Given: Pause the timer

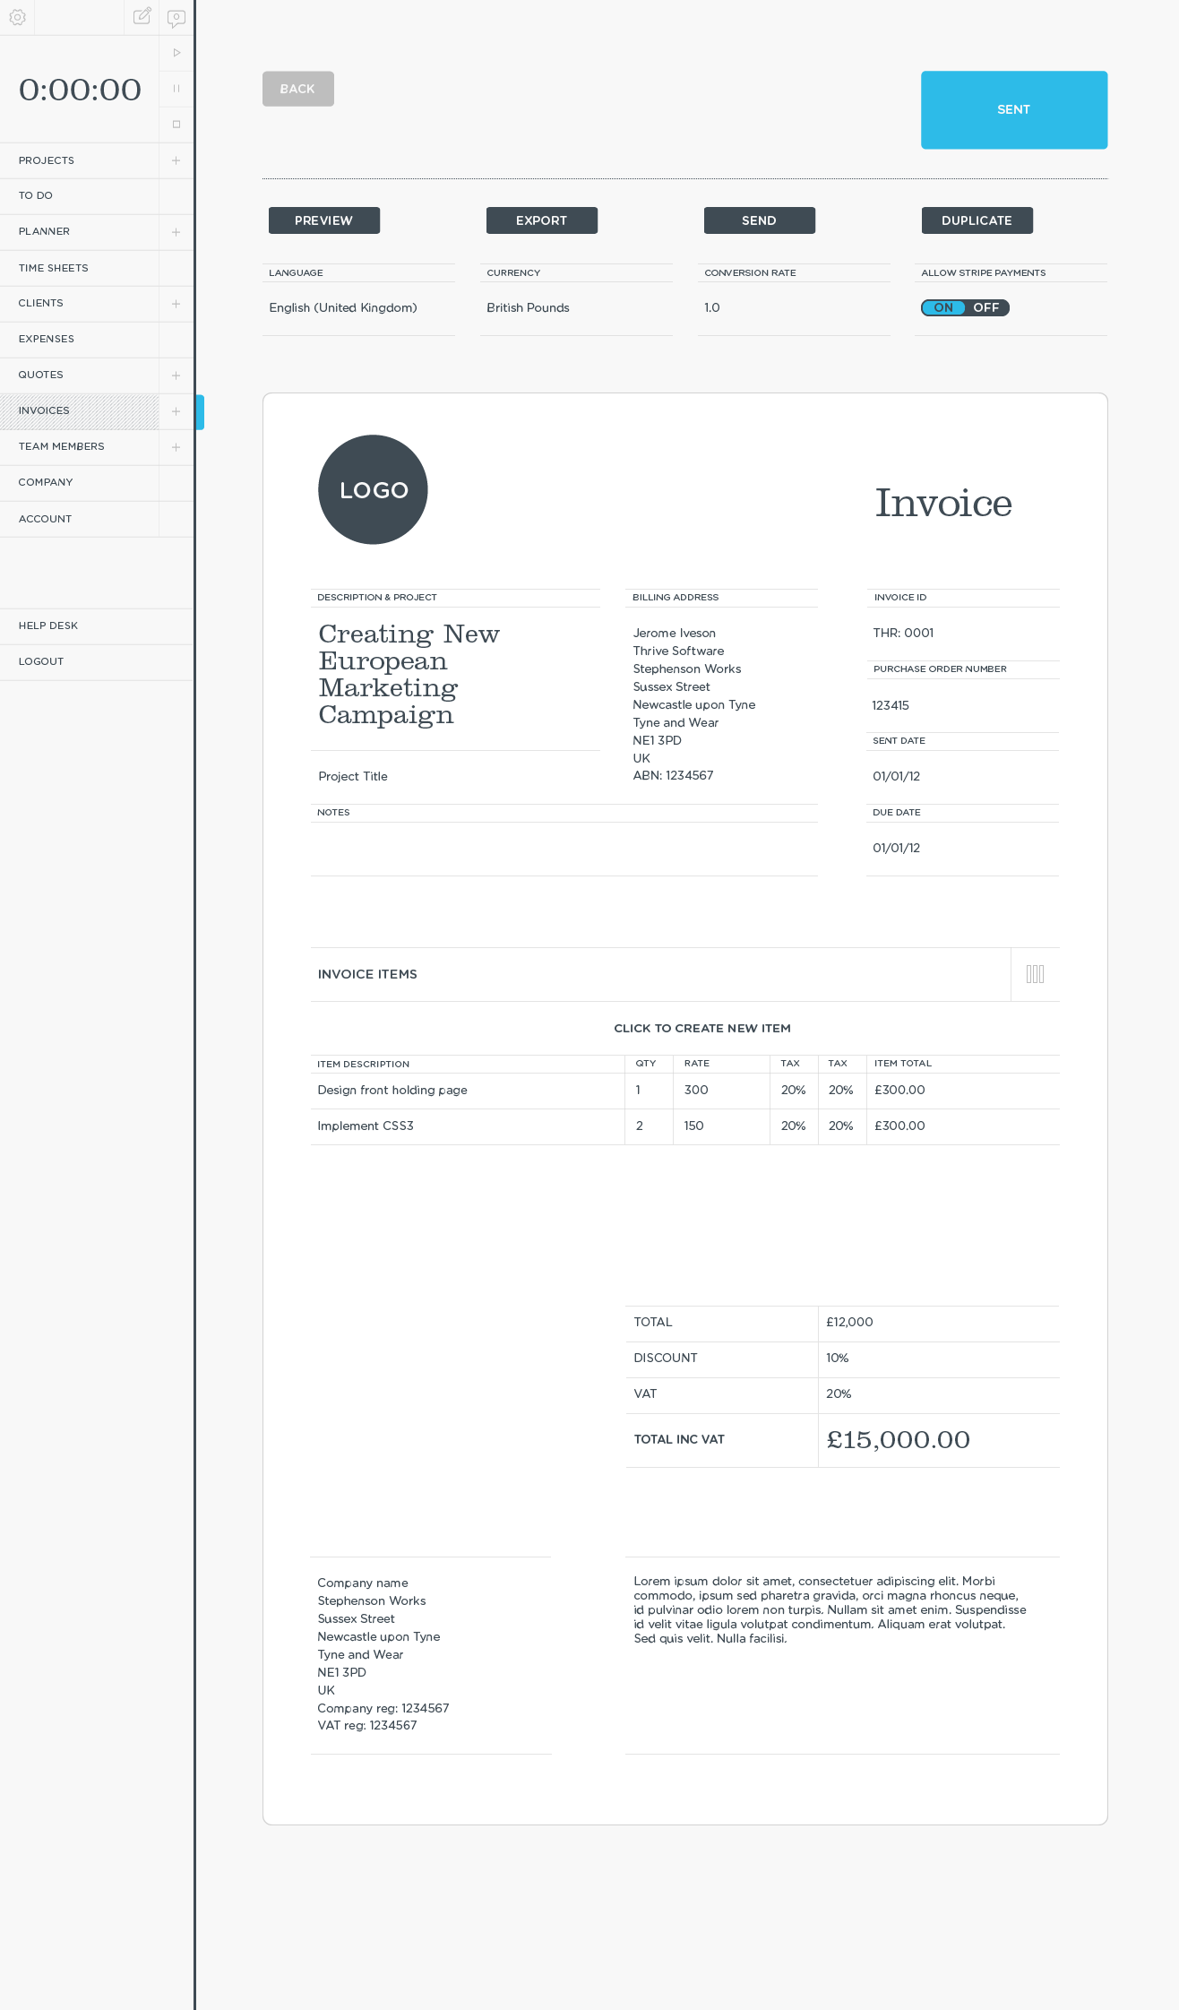Looking at the screenshot, I should click(x=176, y=89).
